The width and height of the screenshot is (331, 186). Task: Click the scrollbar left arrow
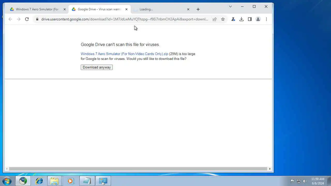point(7,169)
